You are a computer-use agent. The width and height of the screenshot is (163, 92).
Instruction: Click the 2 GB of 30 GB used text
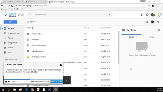click(x=10, y=60)
